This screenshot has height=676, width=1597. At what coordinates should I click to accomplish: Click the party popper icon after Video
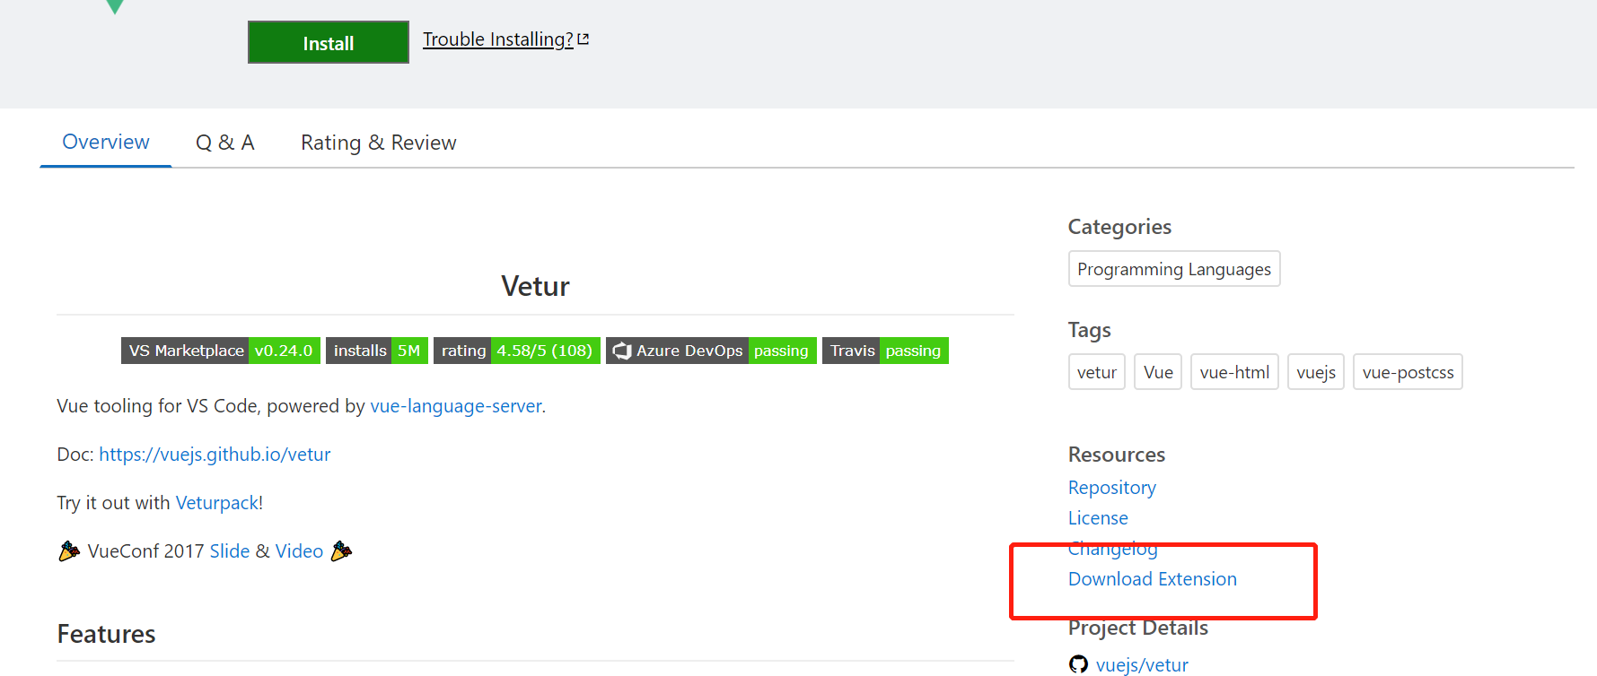pos(341,551)
